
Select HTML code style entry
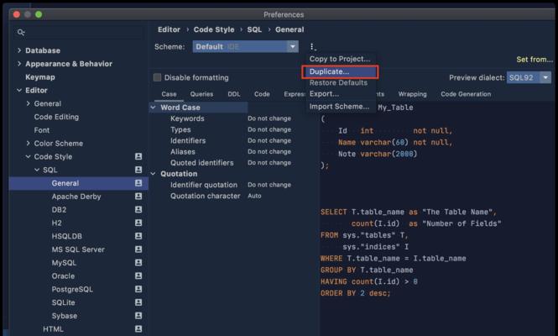(53, 329)
